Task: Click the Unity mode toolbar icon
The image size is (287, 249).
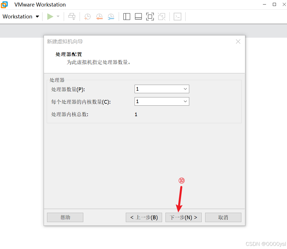Action: 161,17
